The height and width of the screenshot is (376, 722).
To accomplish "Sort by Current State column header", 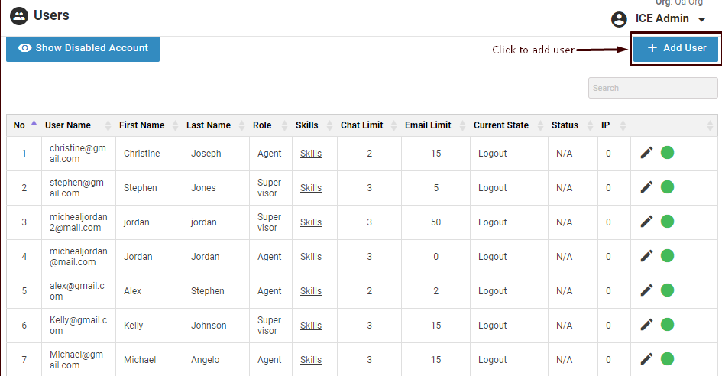I will click(500, 125).
